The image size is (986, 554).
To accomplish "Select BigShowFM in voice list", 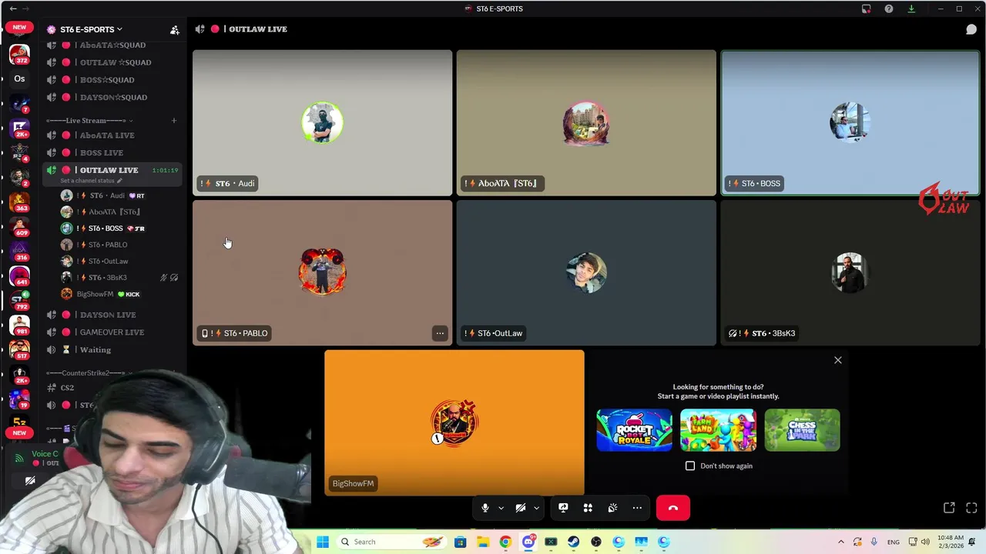I will [x=119, y=294].
